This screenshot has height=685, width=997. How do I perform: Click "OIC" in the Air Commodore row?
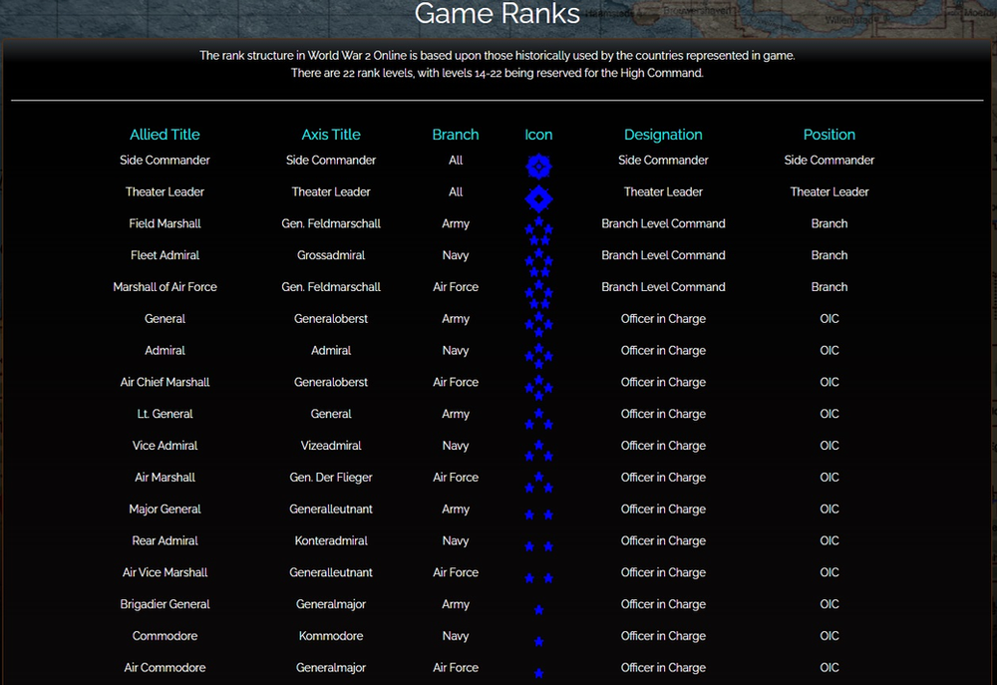click(x=830, y=668)
